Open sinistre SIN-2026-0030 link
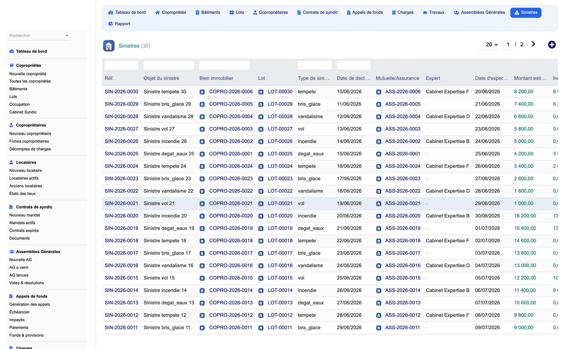 click(x=121, y=92)
